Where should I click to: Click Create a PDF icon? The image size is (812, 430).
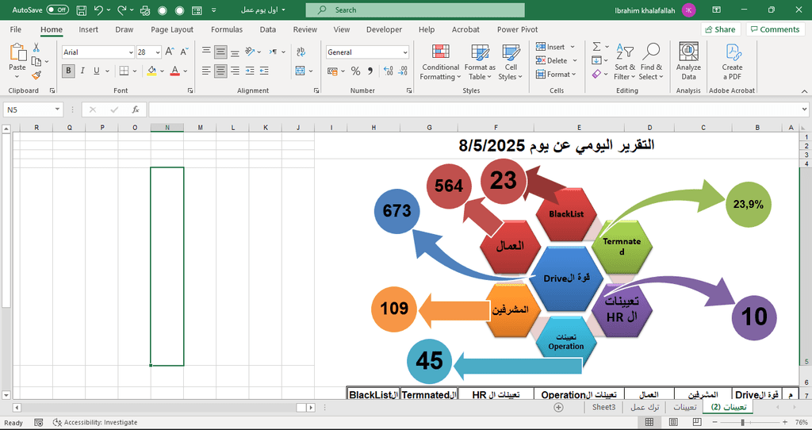pyautogui.click(x=732, y=61)
